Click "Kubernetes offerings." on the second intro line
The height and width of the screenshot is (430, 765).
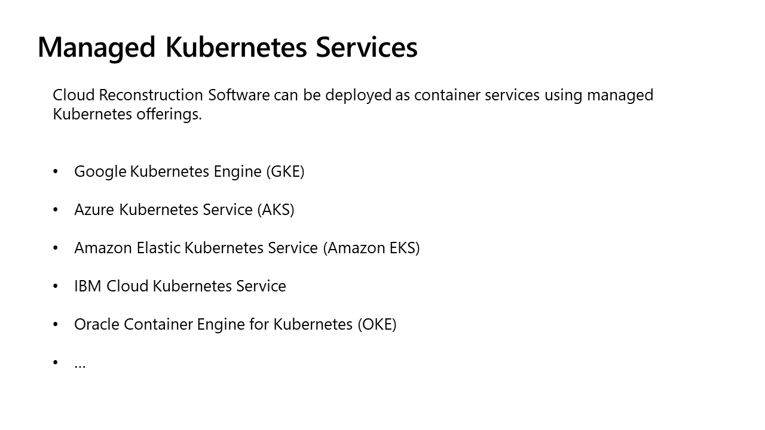pyautogui.click(x=127, y=114)
